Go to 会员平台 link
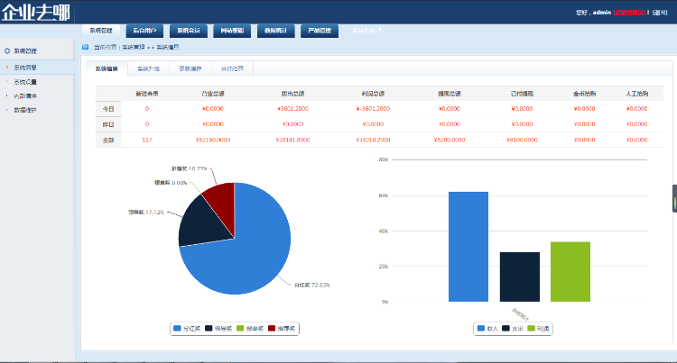 (363, 30)
